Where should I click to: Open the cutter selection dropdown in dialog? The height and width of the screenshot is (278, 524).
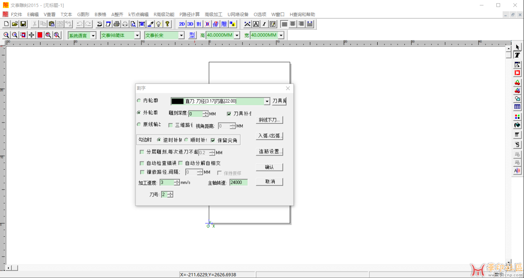[x=267, y=101]
